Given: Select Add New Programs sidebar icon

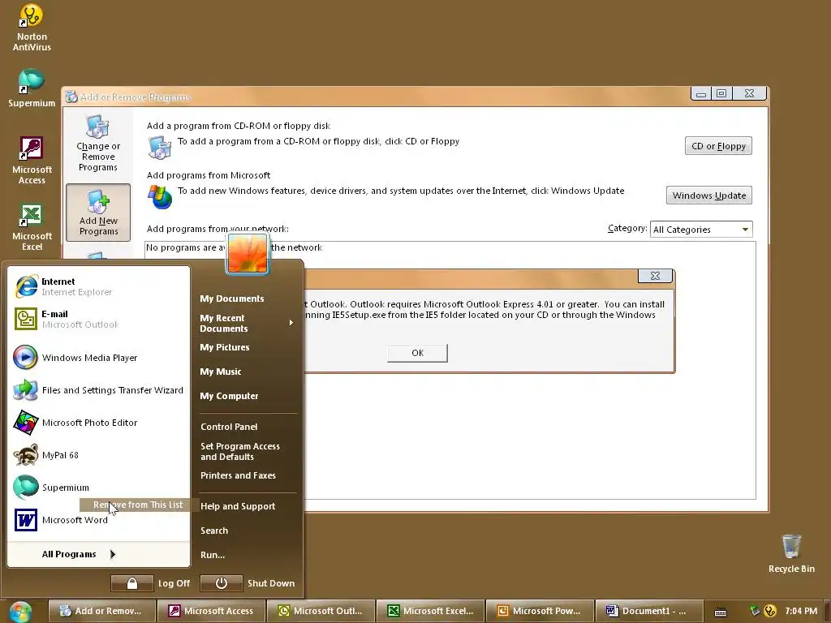Looking at the screenshot, I should click(98, 213).
